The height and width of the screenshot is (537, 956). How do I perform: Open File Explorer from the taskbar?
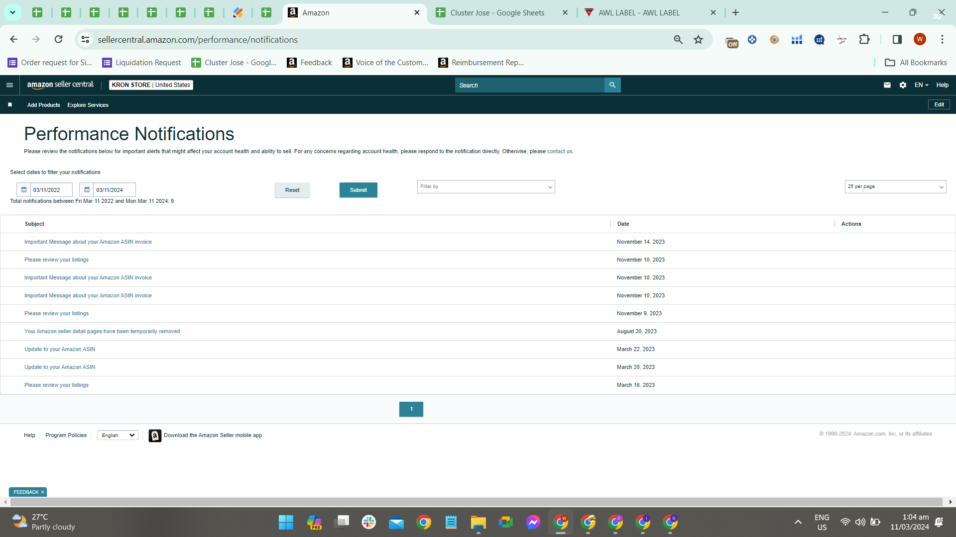click(x=478, y=522)
